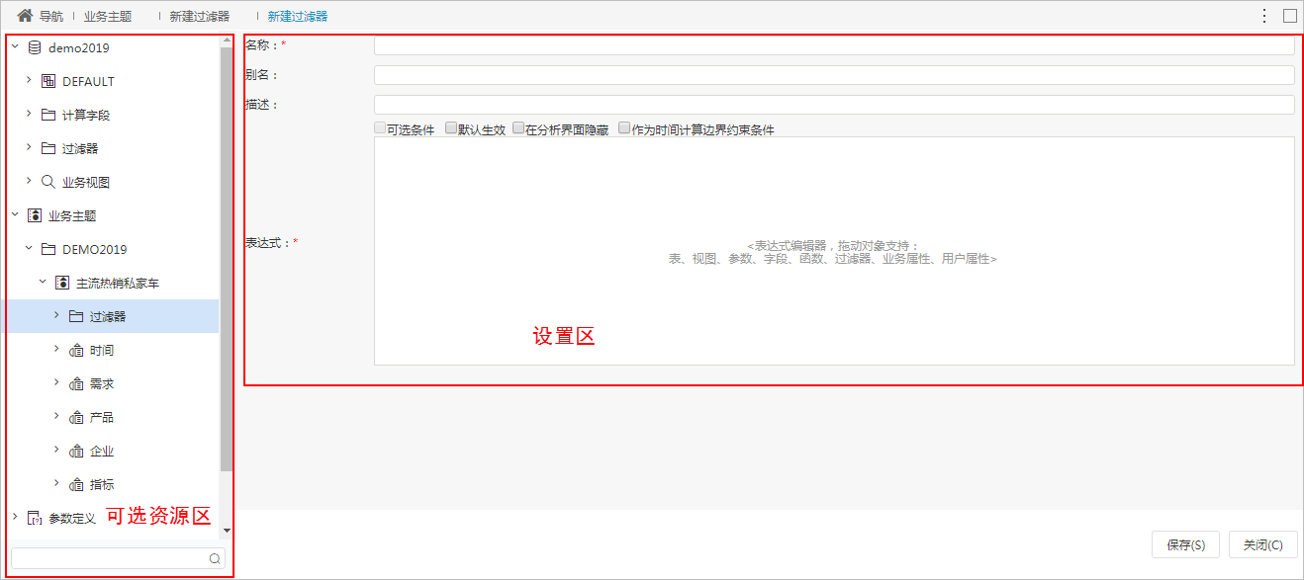Select the 指标 tree label

click(102, 485)
